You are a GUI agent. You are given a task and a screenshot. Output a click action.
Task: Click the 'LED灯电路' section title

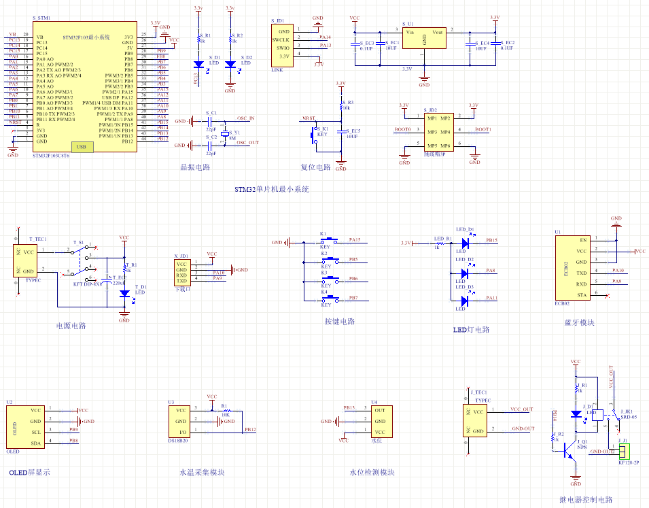coord(472,330)
